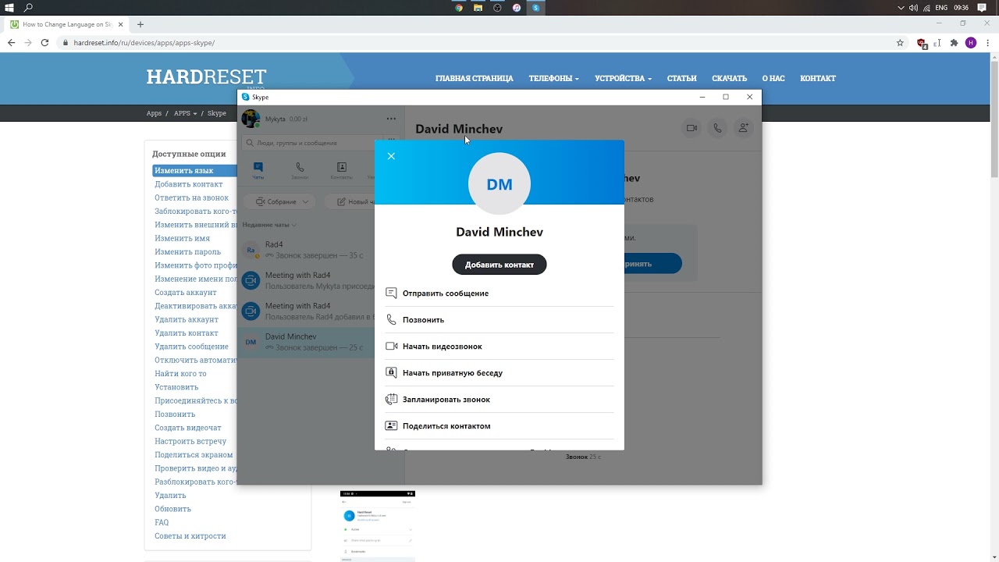
Task: Go back in Chrome
Action: 11,43
